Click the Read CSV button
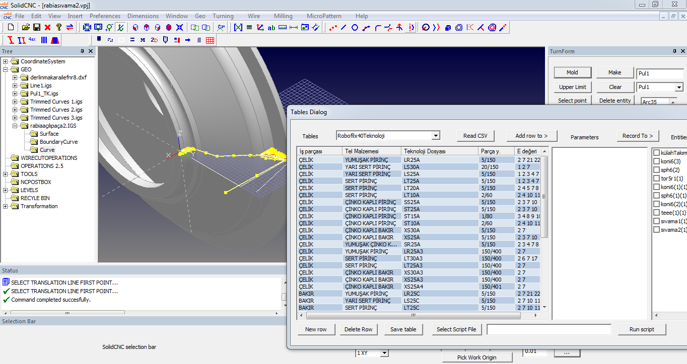The height and width of the screenshot is (364, 687). click(475, 136)
